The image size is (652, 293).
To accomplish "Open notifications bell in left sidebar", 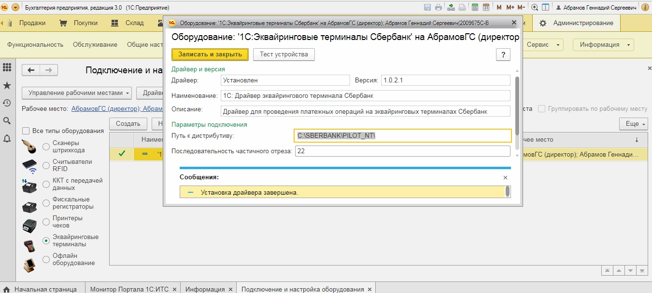I will point(7,138).
